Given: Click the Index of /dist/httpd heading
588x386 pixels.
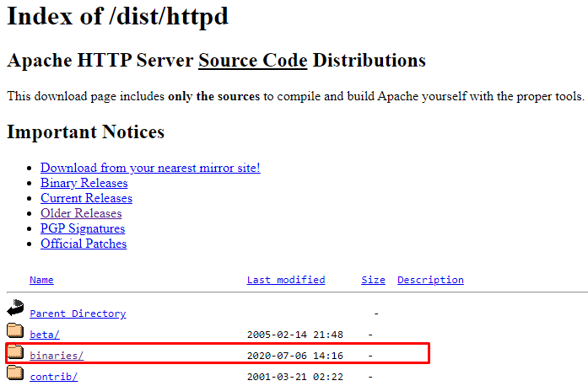Looking at the screenshot, I should point(117,17).
